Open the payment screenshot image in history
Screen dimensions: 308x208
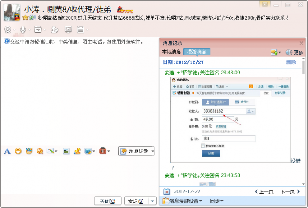point(231,120)
